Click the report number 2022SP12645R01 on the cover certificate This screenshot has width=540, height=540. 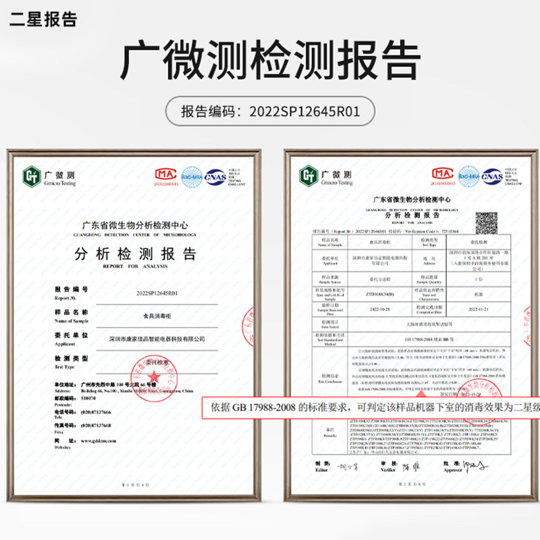157,294
